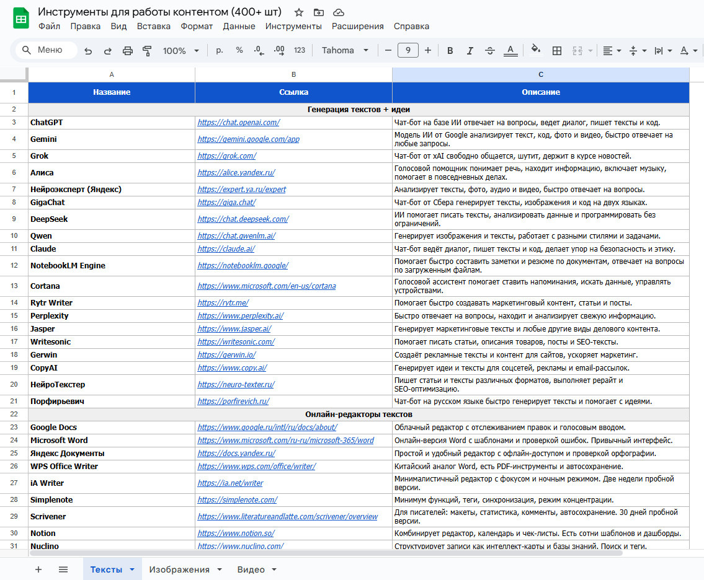Screen dimensions: 704x580
Task: Open the fill color picker
Action: click(535, 50)
